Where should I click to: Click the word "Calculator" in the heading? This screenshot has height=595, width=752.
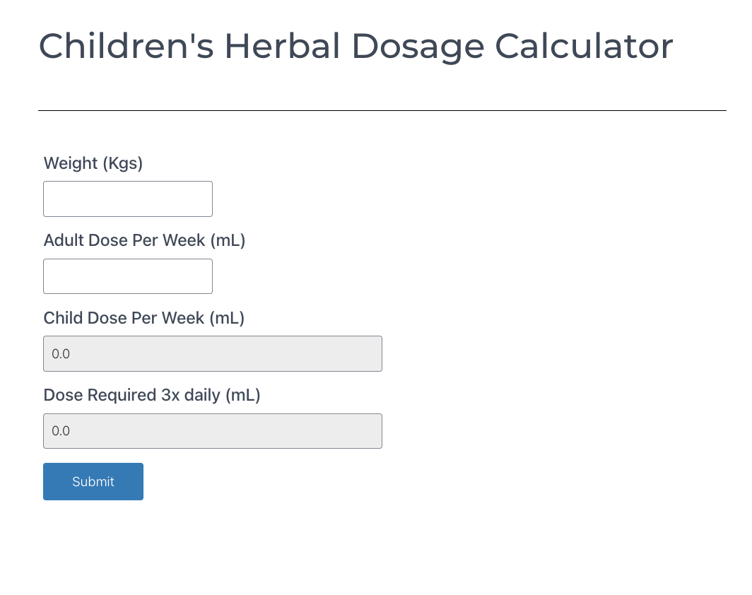coord(584,46)
